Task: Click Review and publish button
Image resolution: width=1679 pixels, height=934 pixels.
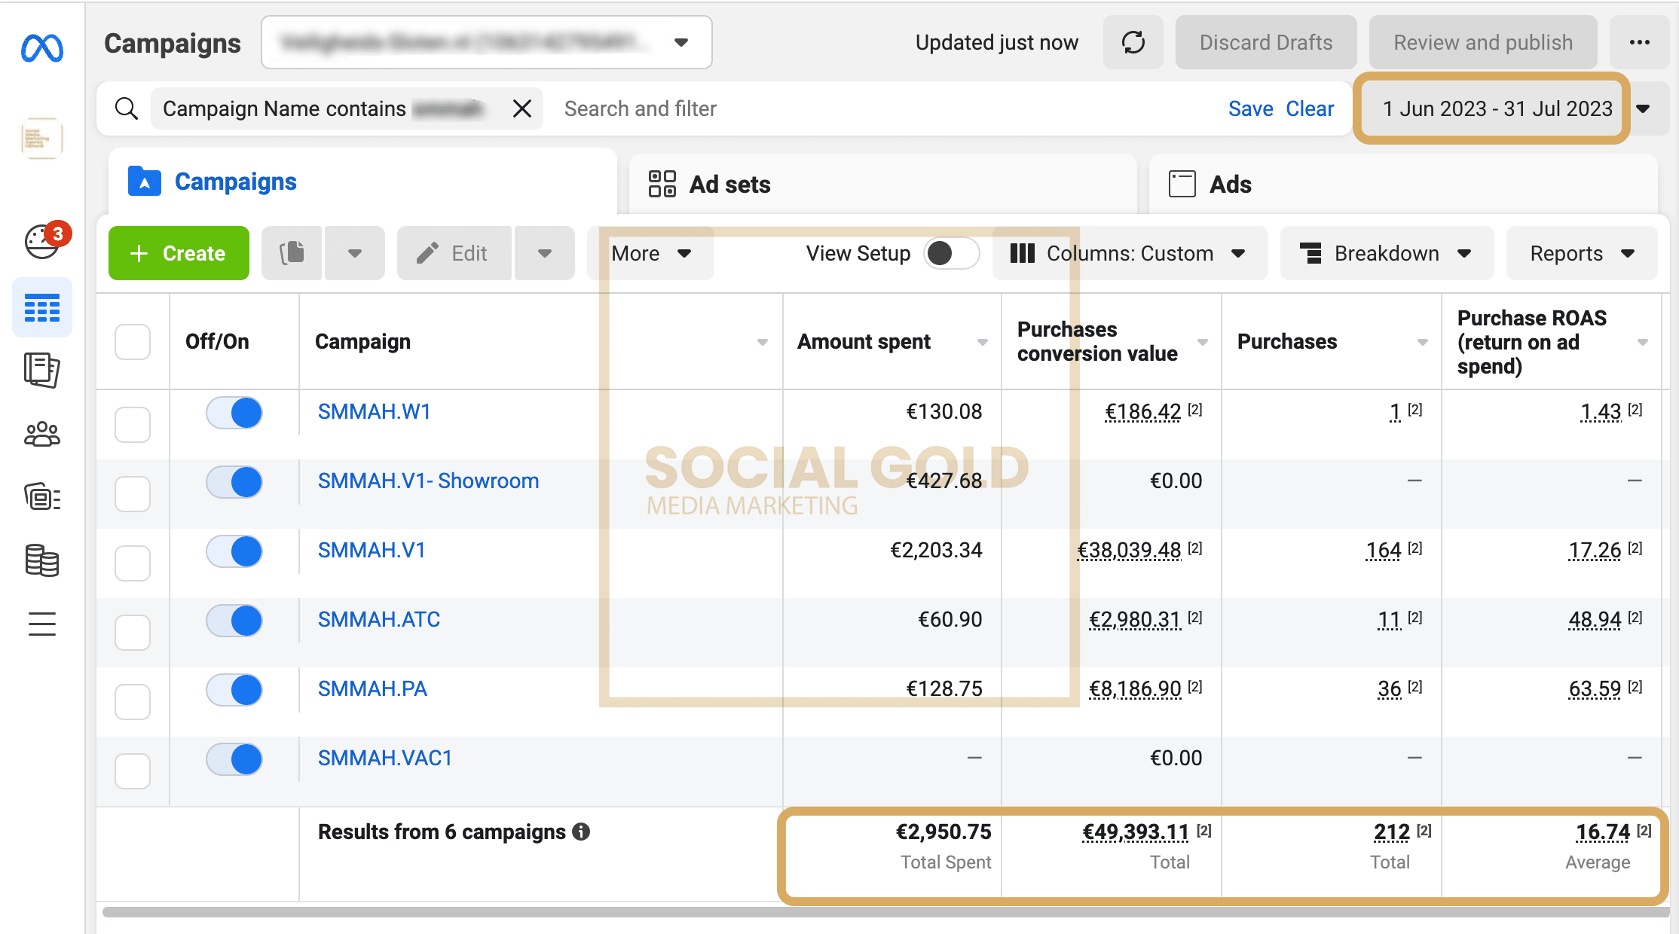Action: [x=1483, y=42]
